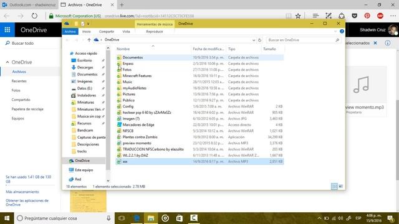Open Windows Start menu
399x224 pixels.
click(x=7, y=218)
